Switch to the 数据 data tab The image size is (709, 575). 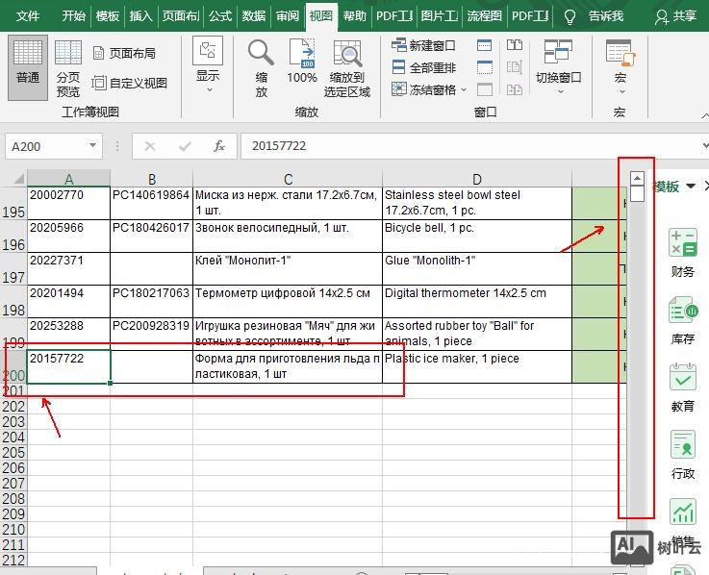point(254,15)
